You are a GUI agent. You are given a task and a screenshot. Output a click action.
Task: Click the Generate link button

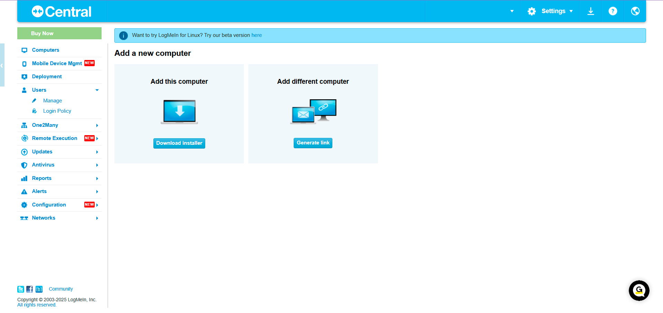click(x=313, y=143)
